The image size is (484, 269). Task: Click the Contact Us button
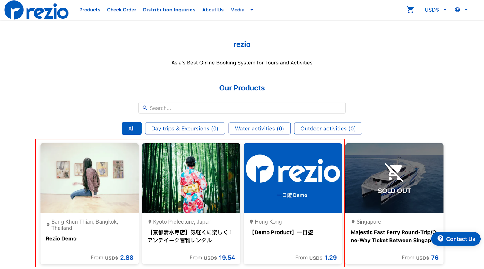(x=456, y=239)
